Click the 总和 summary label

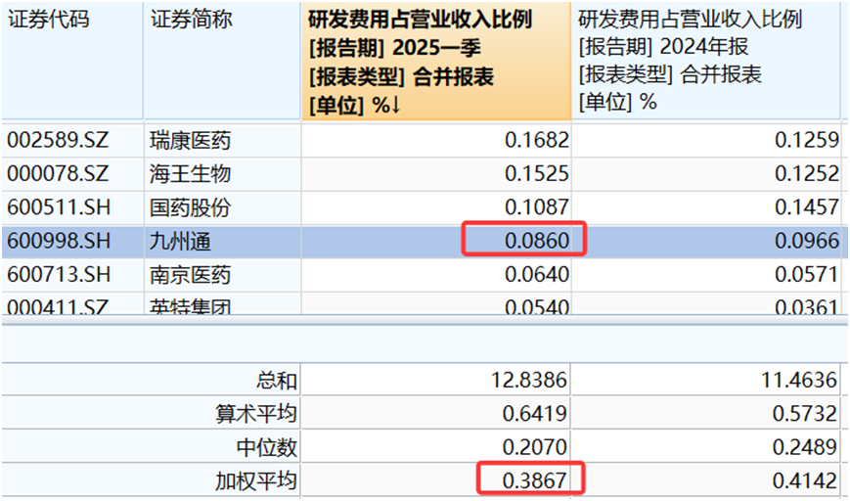point(277,380)
